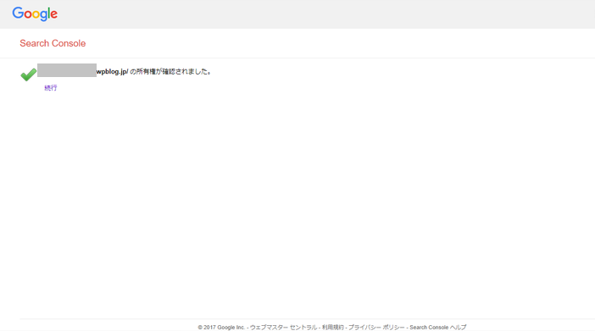
Task: Click the green checkmark verification icon
Action: point(29,74)
